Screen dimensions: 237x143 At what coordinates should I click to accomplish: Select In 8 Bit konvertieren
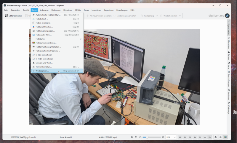pos(57,55)
